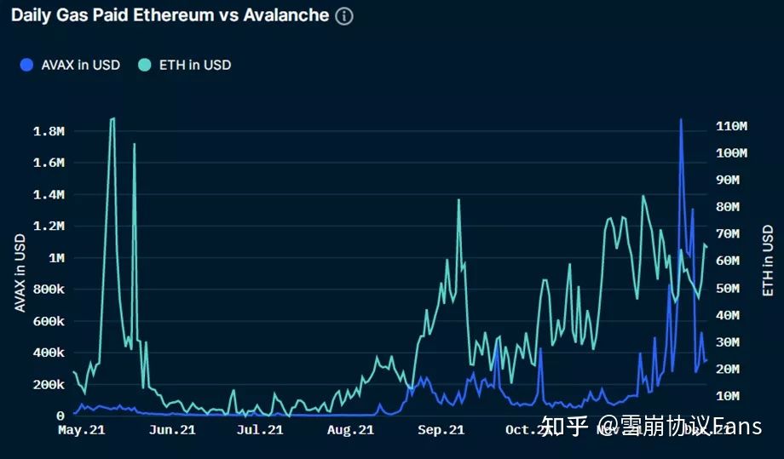The image size is (784, 459).
Task: Click the 600k label on AVAX axis
Action: point(49,322)
